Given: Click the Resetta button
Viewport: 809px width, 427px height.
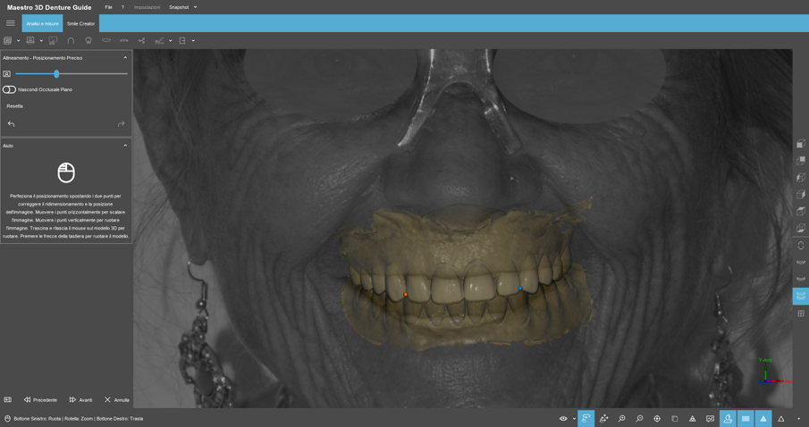Looking at the screenshot, I should [x=15, y=106].
